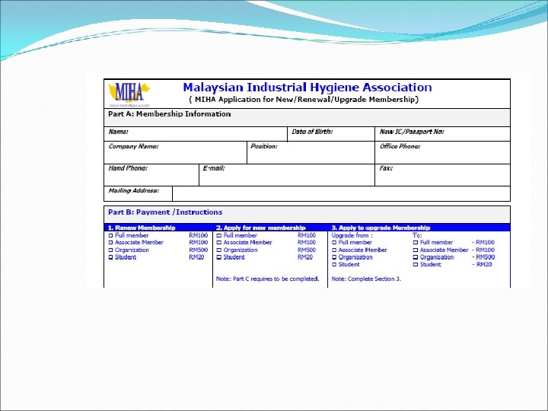Image resolution: width=548 pixels, height=411 pixels.
Task: Click the Fax field
Action: pyautogui.click(x=442, y=175)
